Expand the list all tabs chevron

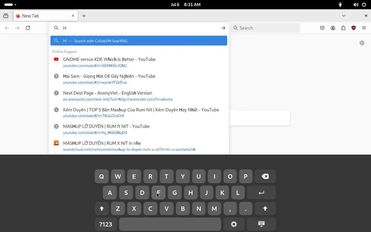pyautogui.click(x=343, y=16)
